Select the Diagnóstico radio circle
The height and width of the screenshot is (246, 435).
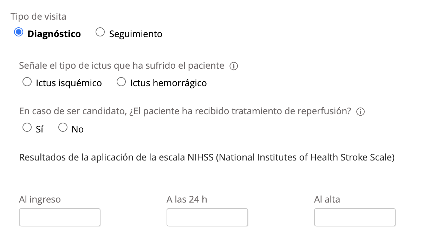click(18, 33)
